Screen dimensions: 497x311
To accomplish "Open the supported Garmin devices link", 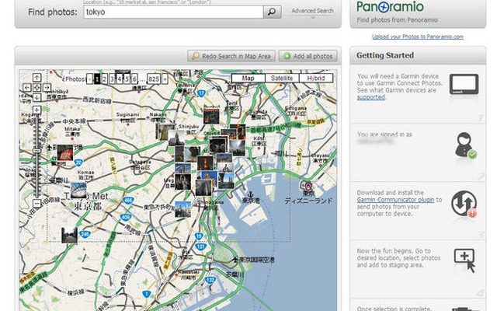I will coord(371,97).
